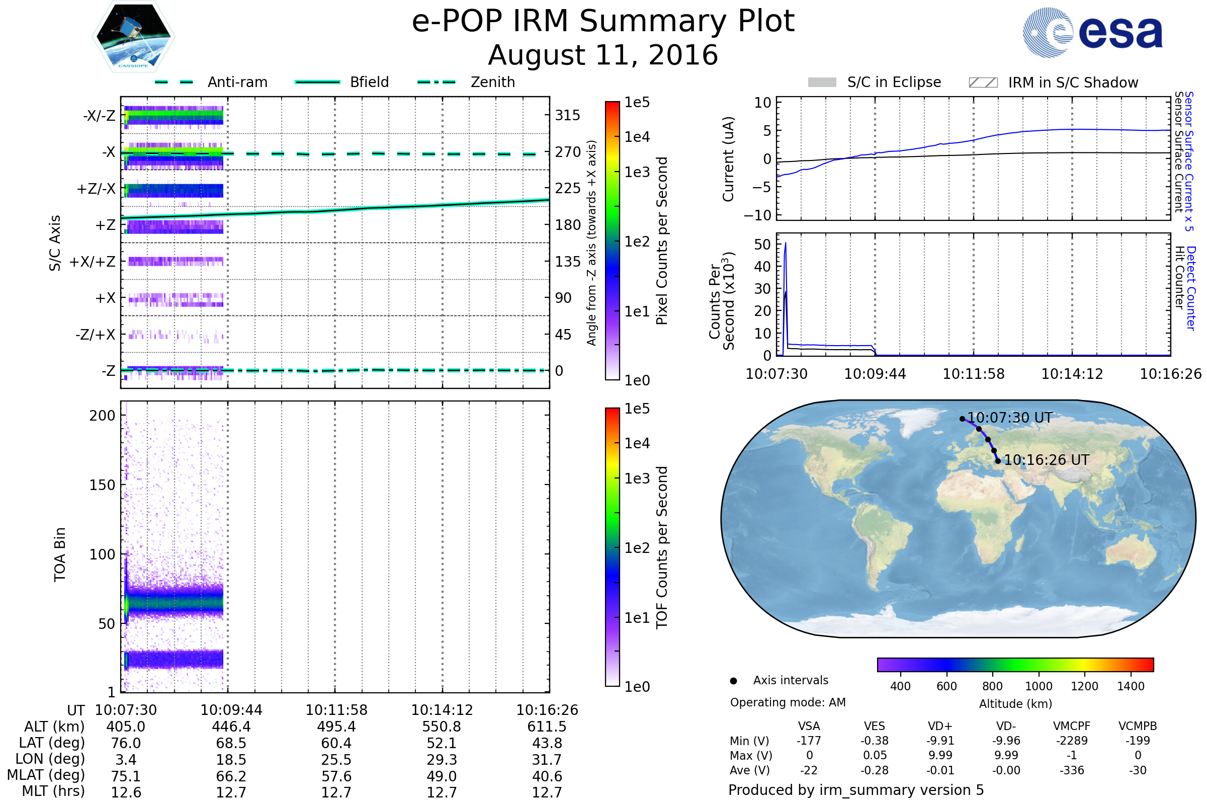Click the VMCPF column header
The image size is (1207, 805).
click(x=1071, y=726)
